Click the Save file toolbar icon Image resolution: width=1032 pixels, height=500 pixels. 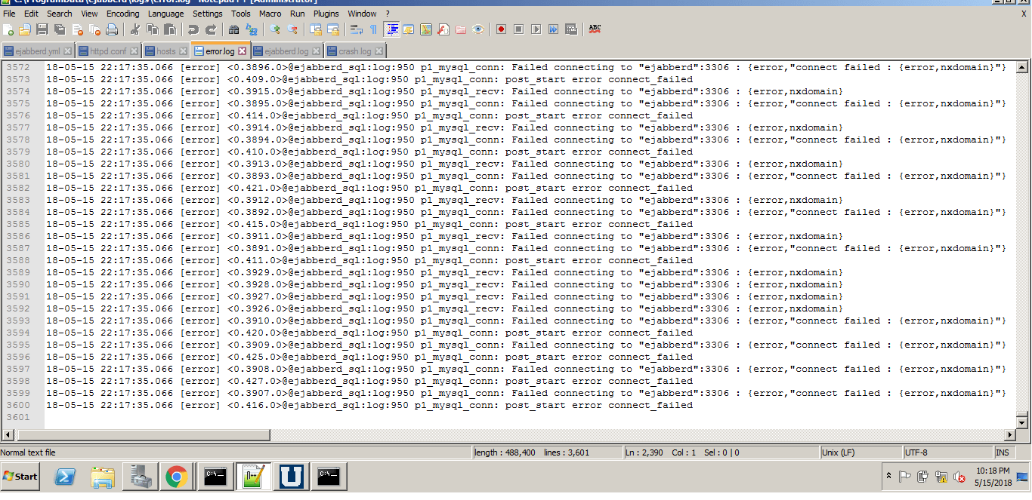[x=42, y=29]
